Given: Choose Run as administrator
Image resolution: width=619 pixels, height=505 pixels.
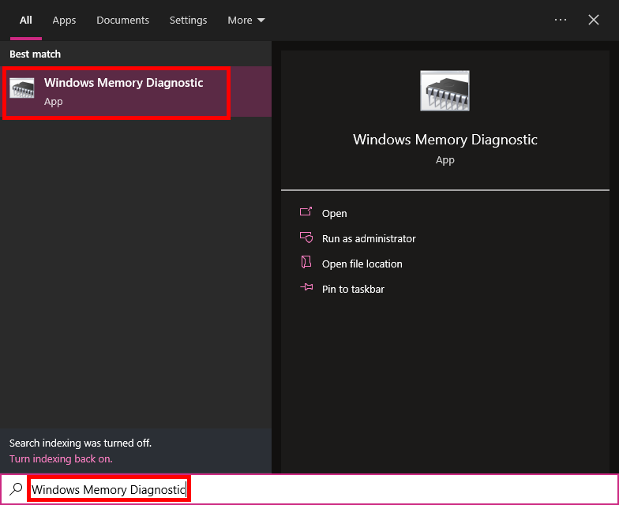Looking at the screenshot, I should pyautogui.click(x=369, y=238).
